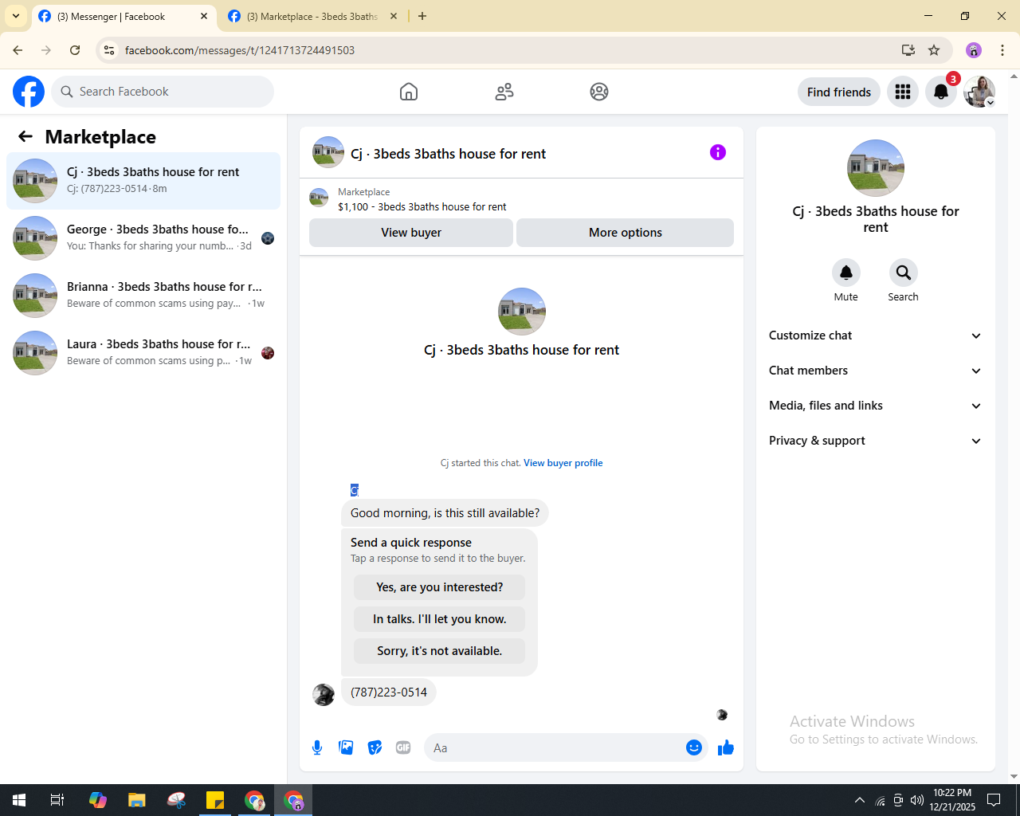Screen dimensions: 1020x816
Task: Open the emoji picker
Action: (694, 747)
